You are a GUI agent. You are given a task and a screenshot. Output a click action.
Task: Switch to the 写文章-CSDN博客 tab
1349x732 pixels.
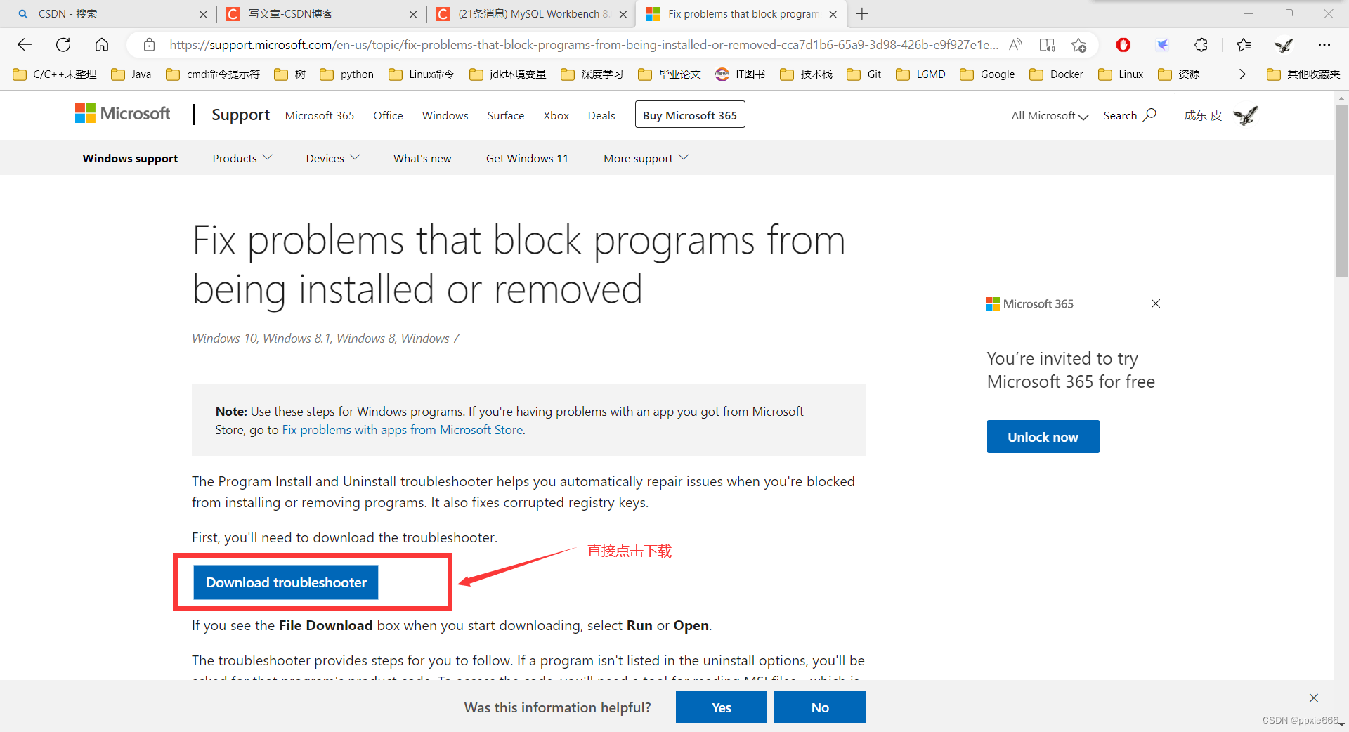(x=320, y=14)
